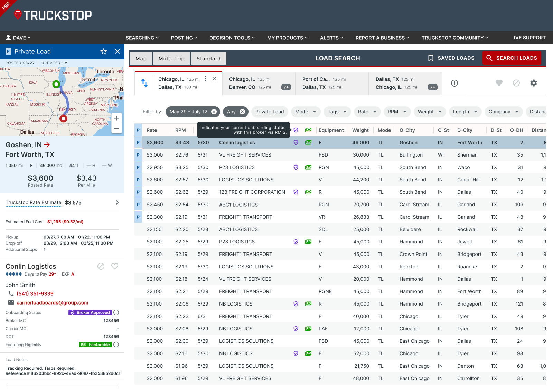Open the Company filter dropdown

[504, 112]
